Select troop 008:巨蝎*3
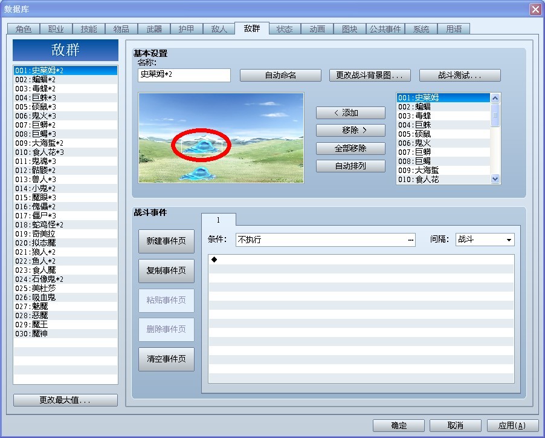The image size is (545, 438). tap(65, 134)
